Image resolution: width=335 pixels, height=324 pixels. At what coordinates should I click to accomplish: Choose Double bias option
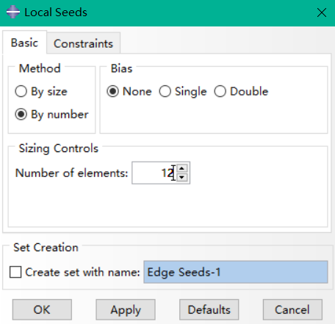[220, 91]
